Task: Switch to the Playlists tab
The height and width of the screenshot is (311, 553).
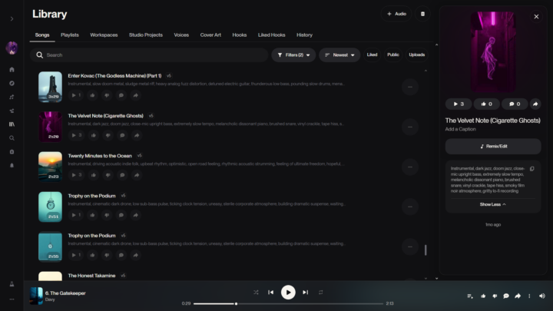Action: 70,35
